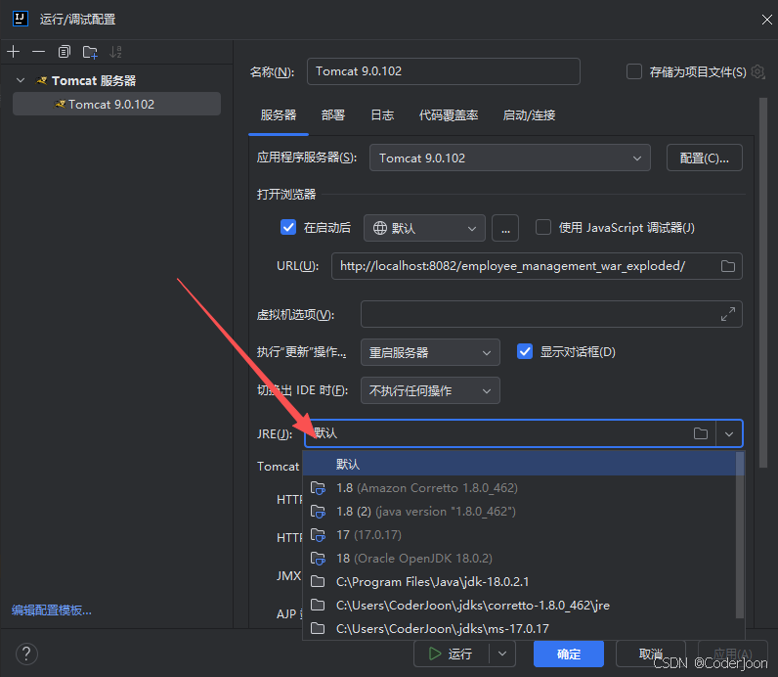Browse for the URL folder icon
This screenshot has width=778, height=677.
tap(728, 266)
